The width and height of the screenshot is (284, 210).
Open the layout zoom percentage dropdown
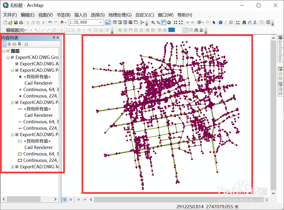tap(178, 30)
